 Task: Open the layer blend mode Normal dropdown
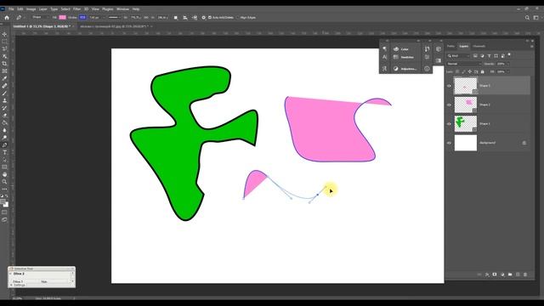(464, 64)
